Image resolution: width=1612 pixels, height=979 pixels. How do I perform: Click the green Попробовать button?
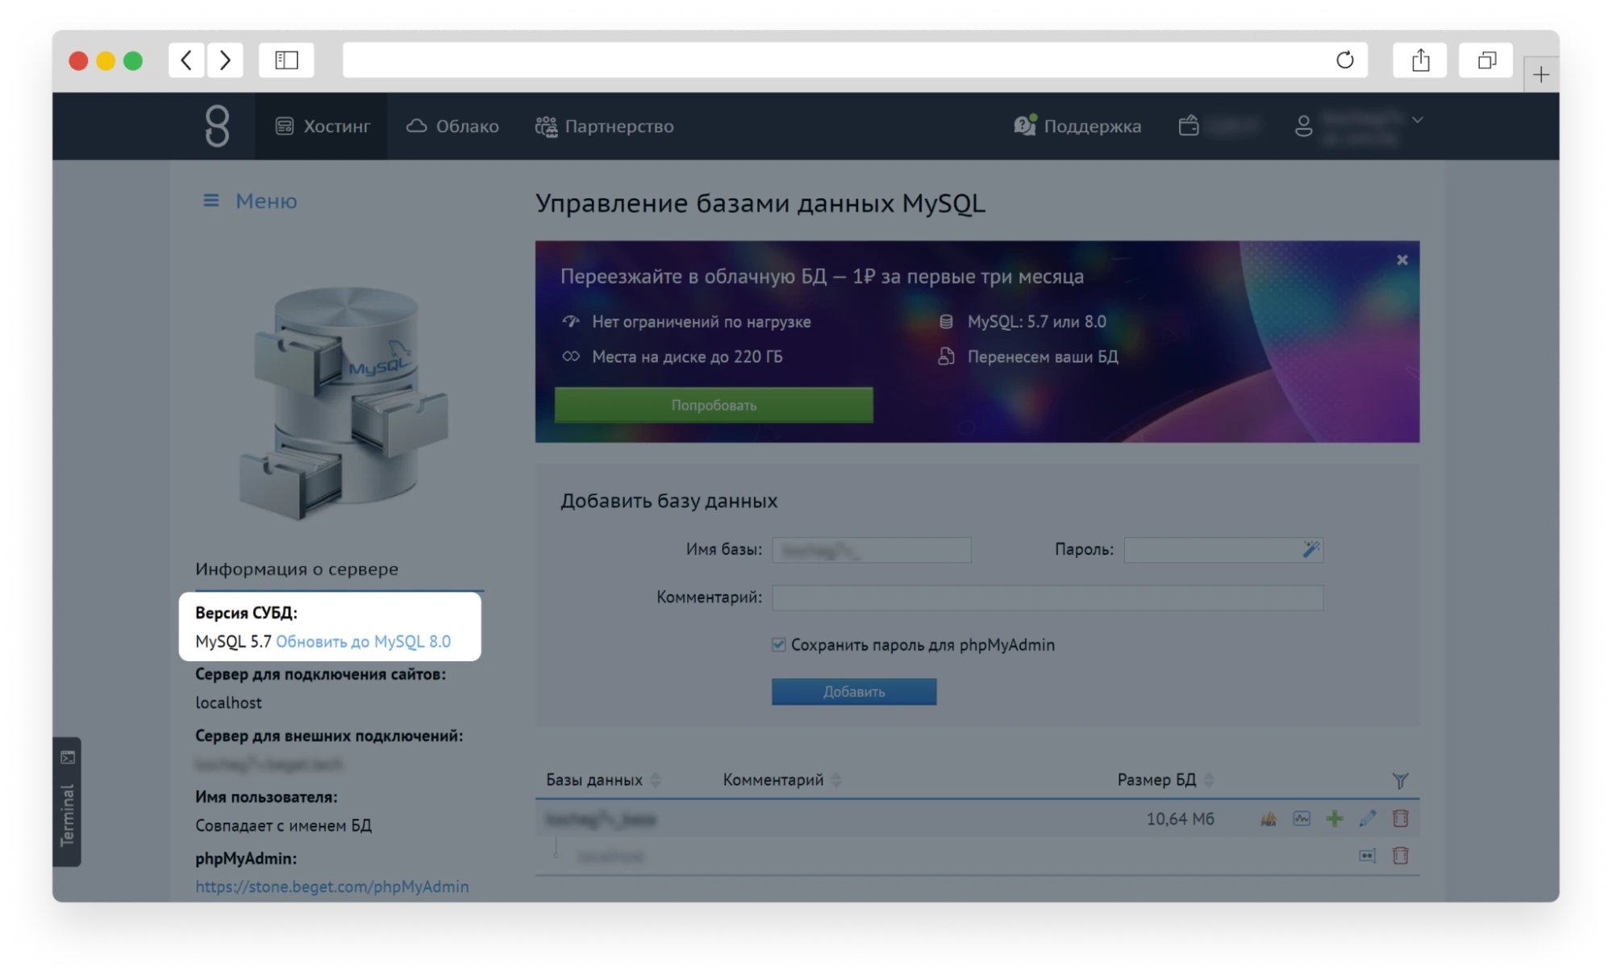(x=714, y=405)
